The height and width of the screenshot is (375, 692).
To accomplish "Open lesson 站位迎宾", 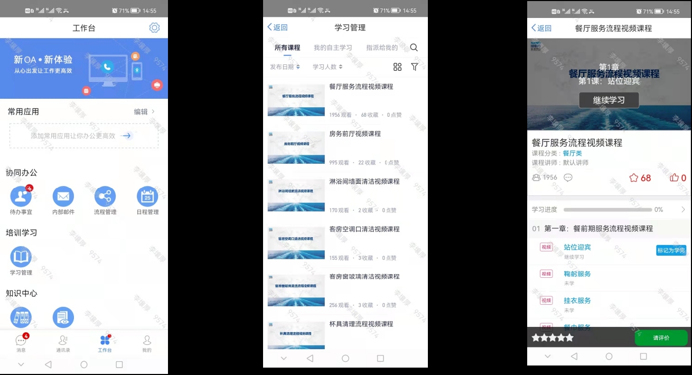I will coord(577,247).
